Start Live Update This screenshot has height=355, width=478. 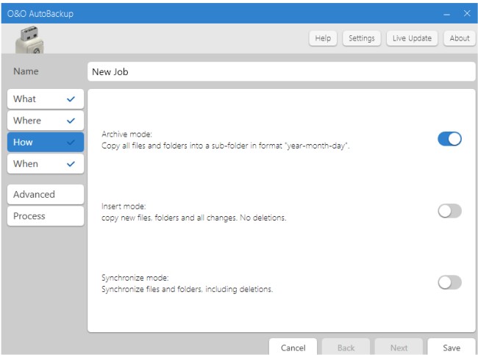pyautogui.click(x=412, y=38)
